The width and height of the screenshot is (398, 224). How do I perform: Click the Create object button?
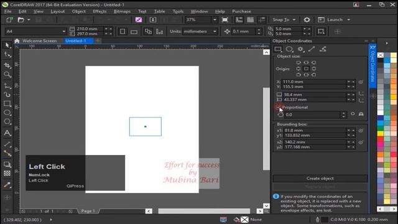coord(320,179)
